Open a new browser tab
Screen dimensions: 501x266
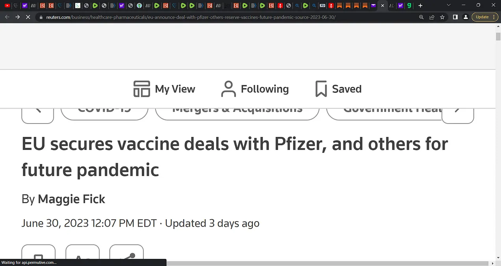420,6
